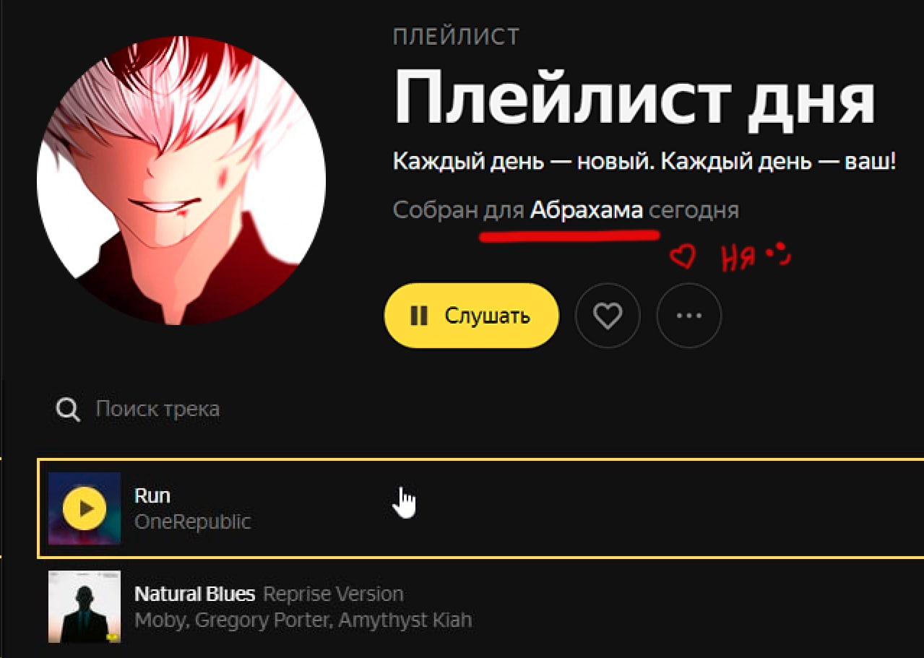Click the small ПЛЕЙЛИСТ label above title
This screenshot has height=658, width=924.
coord(457,37)
